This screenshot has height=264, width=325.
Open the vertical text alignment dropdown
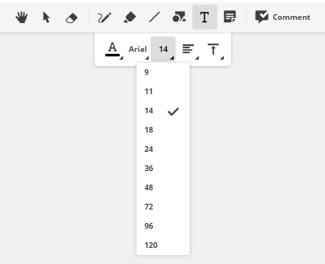click(213, 49)
